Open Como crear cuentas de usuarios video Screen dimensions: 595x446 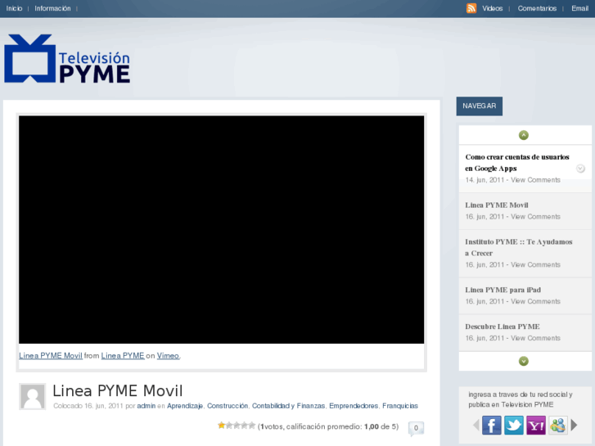[516, 163]
